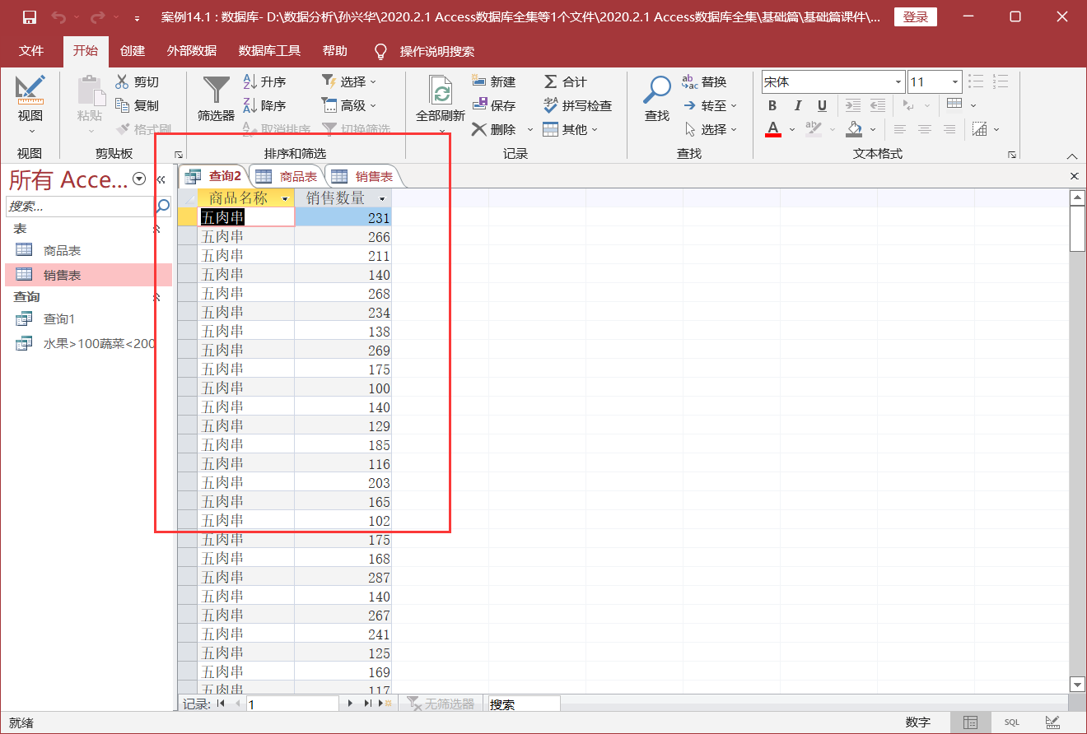Open 高级 (Advanced) filter dropdown
Viewport: 1087px width, 734px height.
coord(348,105)
